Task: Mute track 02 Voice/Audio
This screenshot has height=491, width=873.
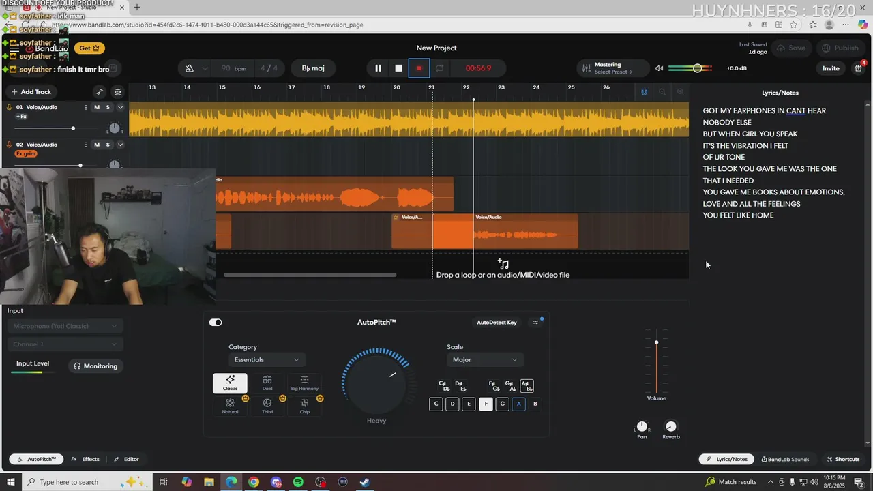Action: click(97, 145)
